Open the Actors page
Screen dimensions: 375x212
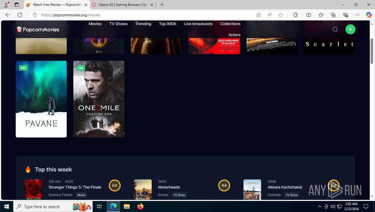(x=234, y=35)
